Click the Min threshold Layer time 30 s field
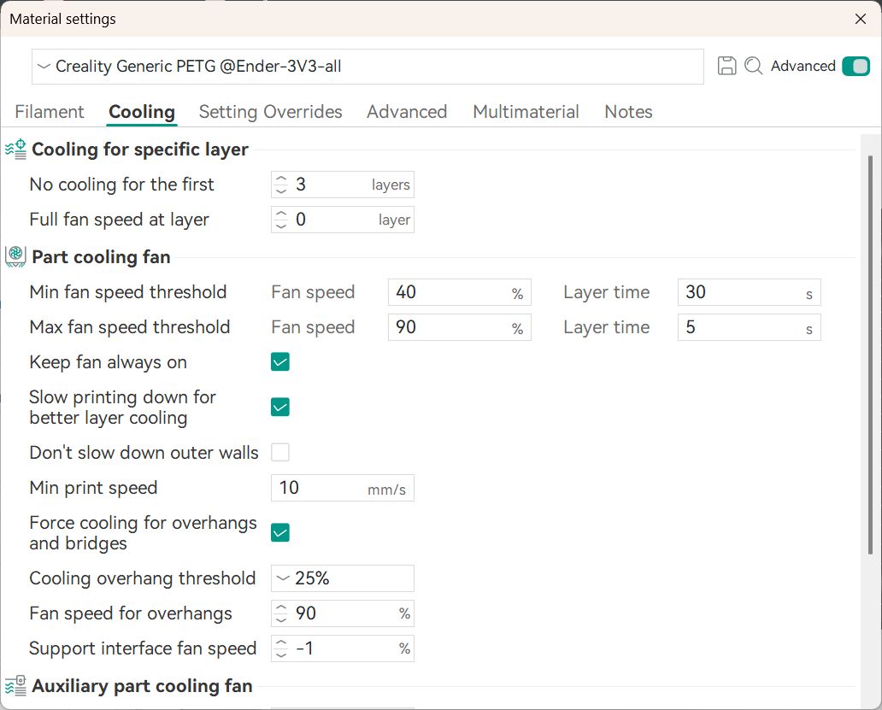 tap(750, 292)
